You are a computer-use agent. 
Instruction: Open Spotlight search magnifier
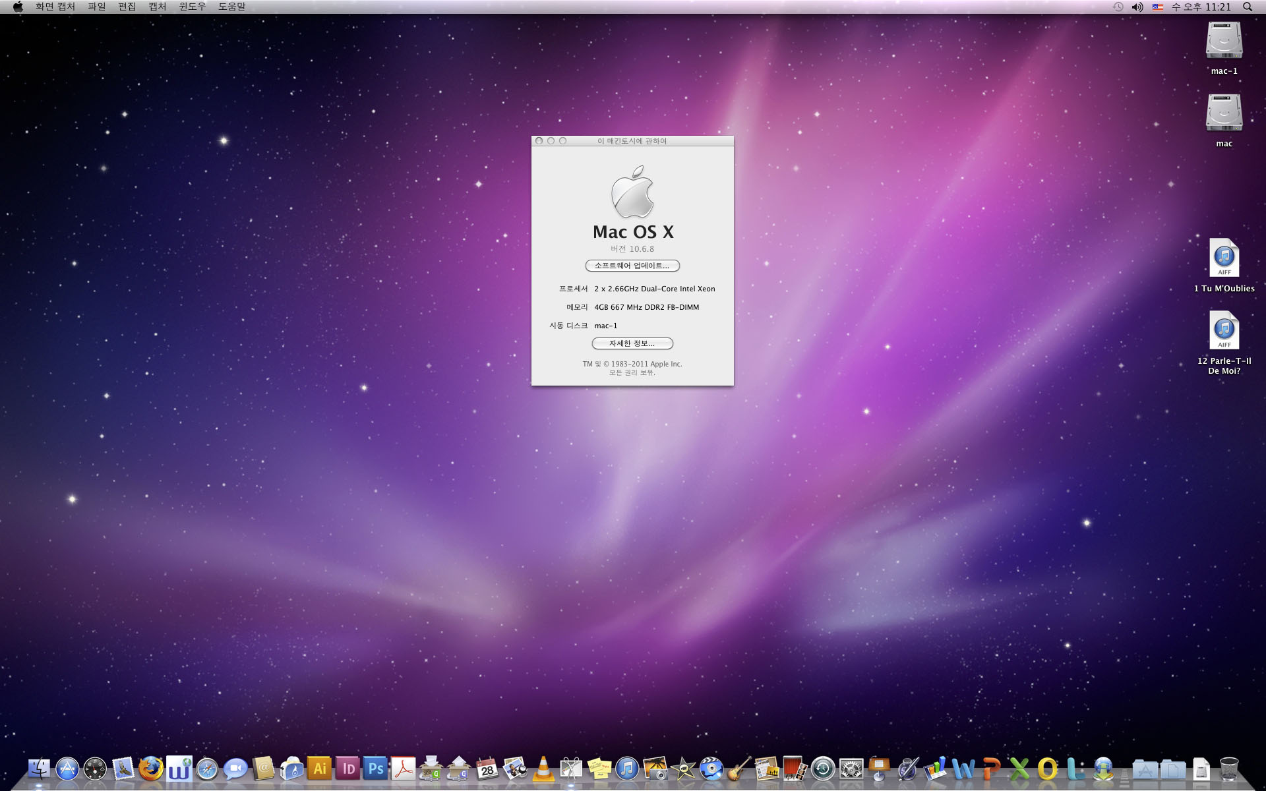(x=1248, y=7)
